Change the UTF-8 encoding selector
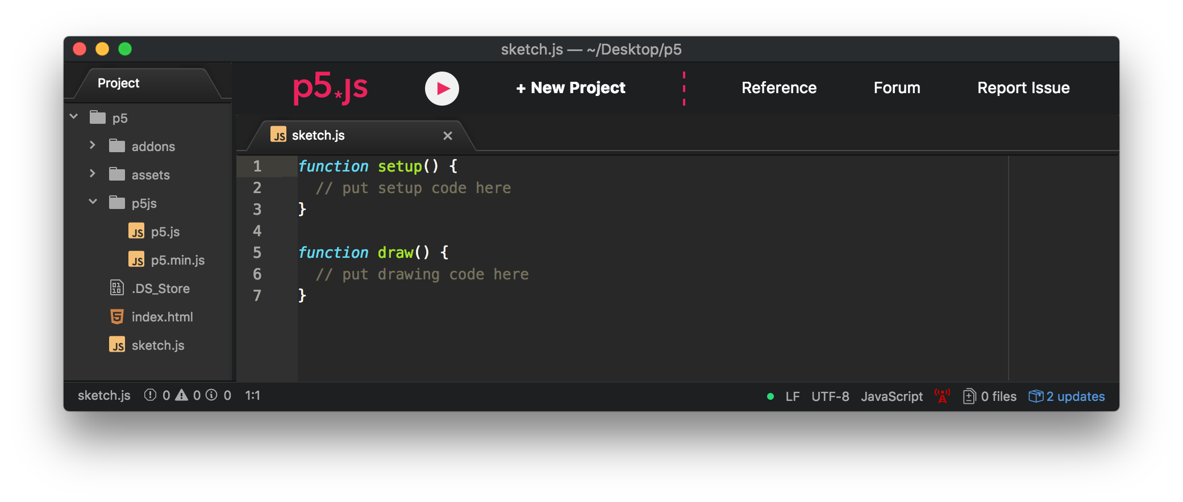 [830, 396]
